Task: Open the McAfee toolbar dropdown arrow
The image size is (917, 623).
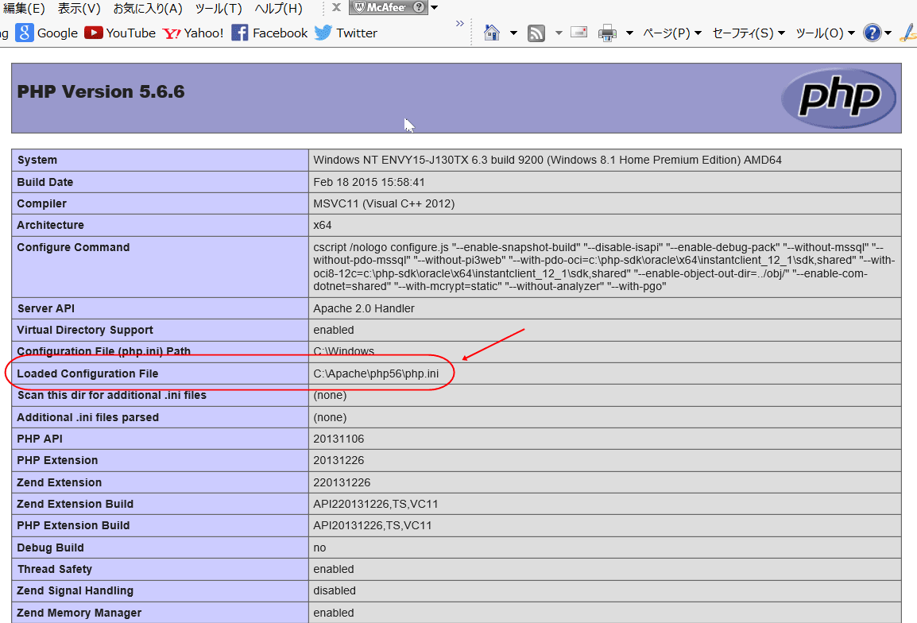Action: (x=435, y=8)
